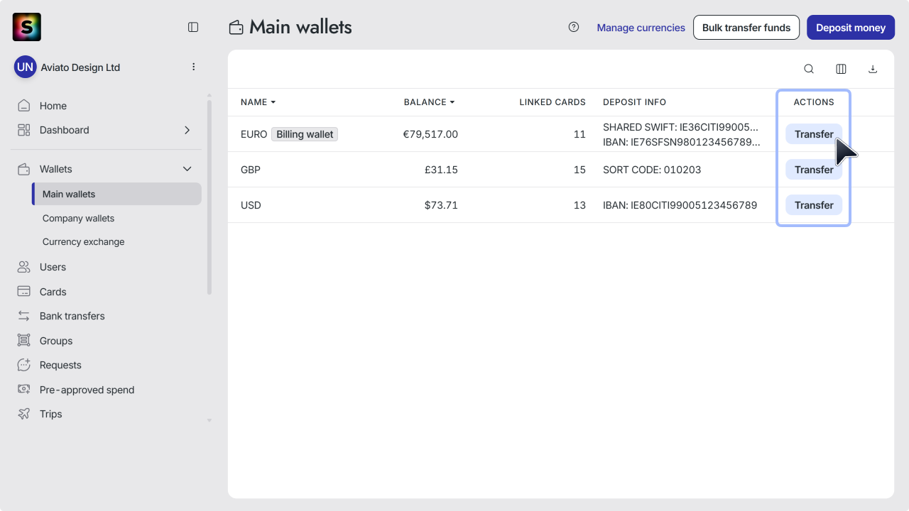Click the Deposit money button
The height and width of the screenshot is (511, 909).
[851, 28]
